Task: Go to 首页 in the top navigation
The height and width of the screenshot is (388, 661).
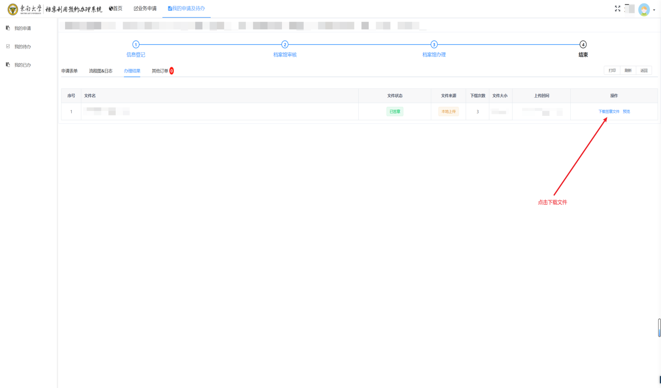Action: 116,9
